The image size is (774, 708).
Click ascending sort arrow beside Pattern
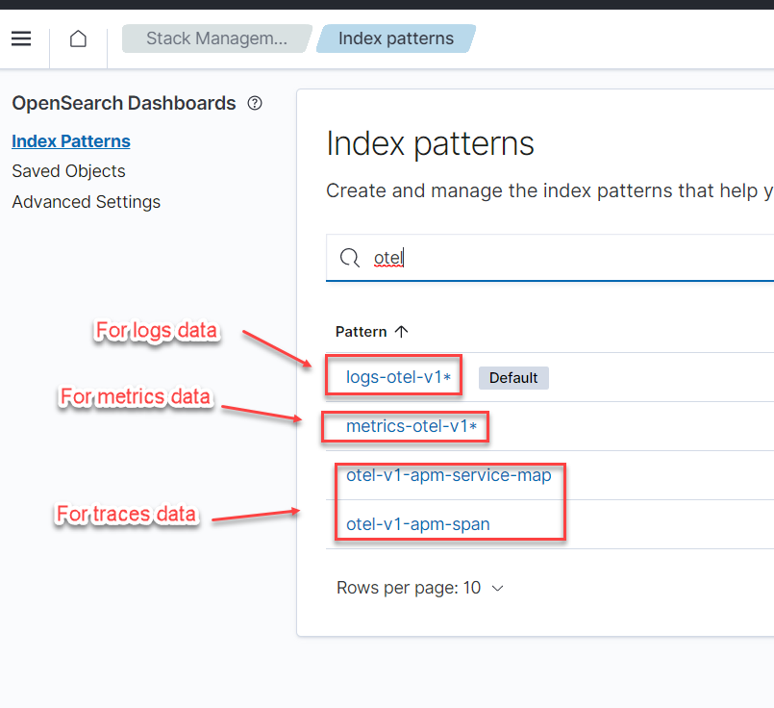(x=402, y=331)
